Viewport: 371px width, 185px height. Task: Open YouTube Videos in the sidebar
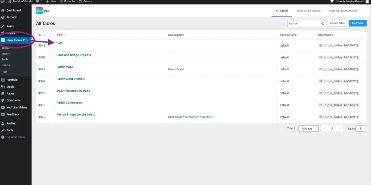tap(17, 107)
